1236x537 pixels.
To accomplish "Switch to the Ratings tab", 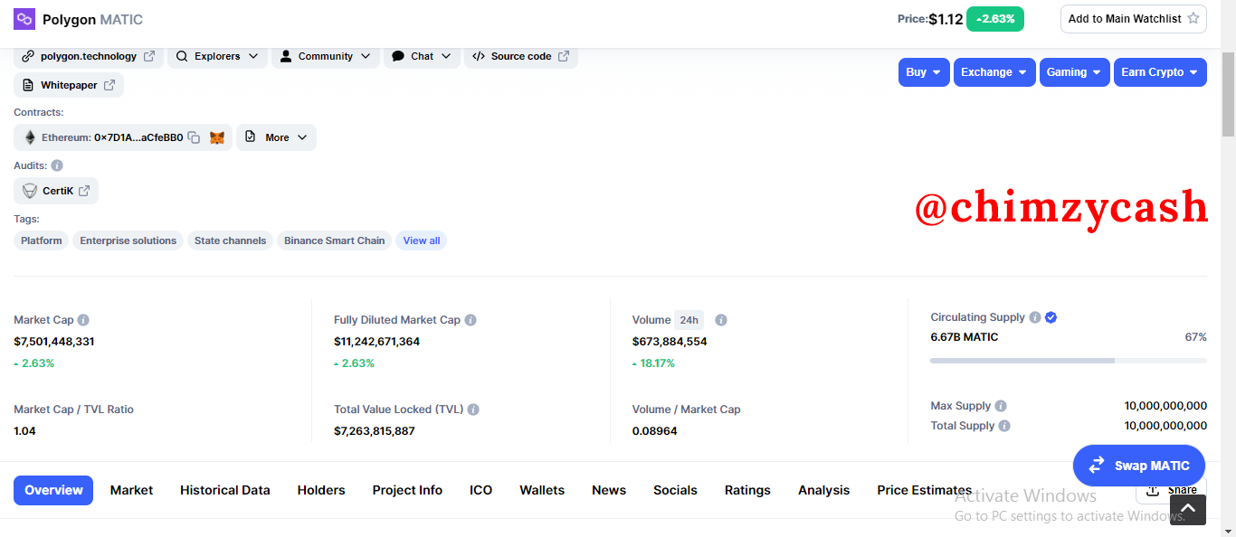I will [747, 490].
